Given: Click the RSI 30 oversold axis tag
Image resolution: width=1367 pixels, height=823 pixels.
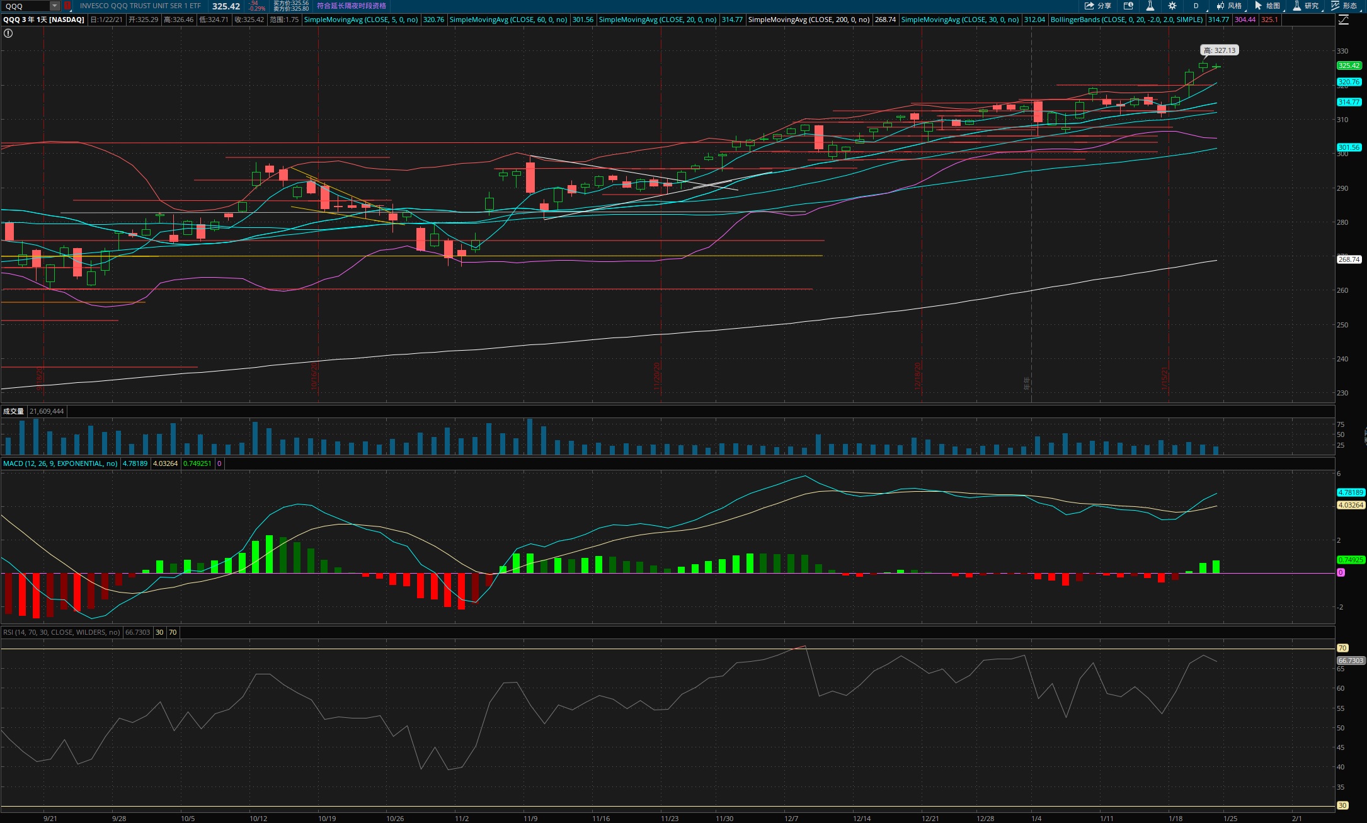Looking at the screenshot, I should click(x=1342, y=805).
